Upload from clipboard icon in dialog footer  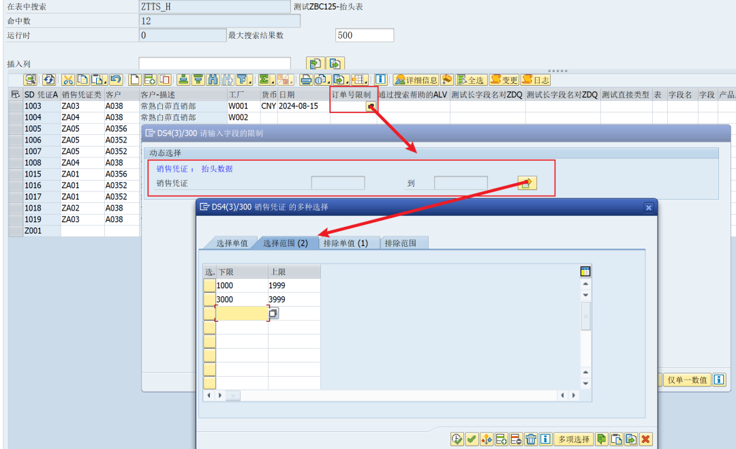(x=616, y=439)
